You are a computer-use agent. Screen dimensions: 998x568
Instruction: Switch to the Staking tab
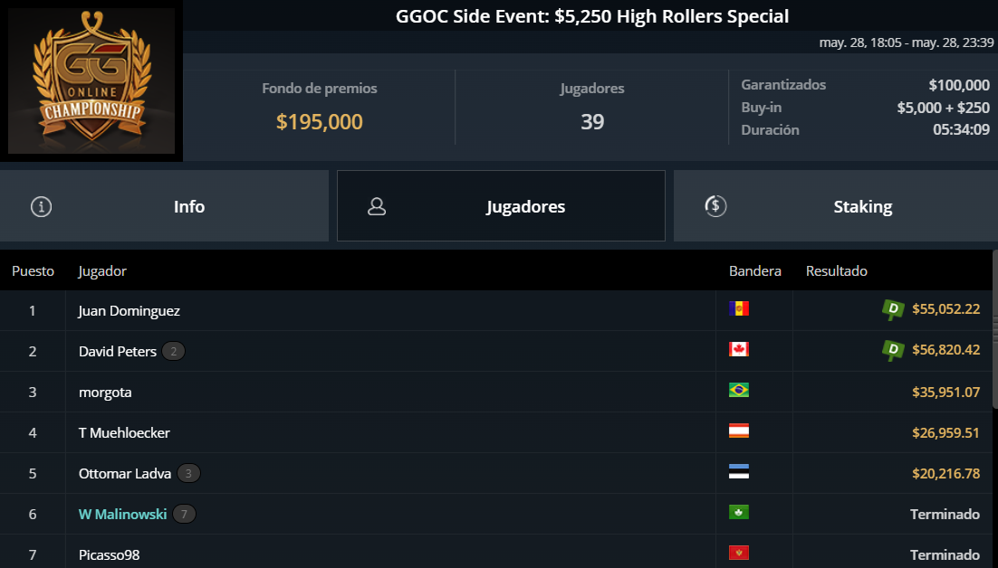[x=836, y=206]
